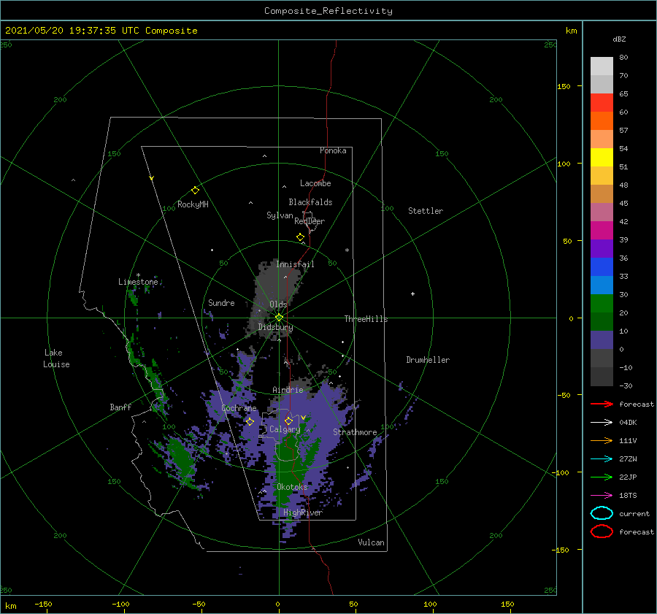The height and width of the screenshot is (614, 657).
Task: Select the purple 39-36 dBZ swatch
Action: pos(602,249)
